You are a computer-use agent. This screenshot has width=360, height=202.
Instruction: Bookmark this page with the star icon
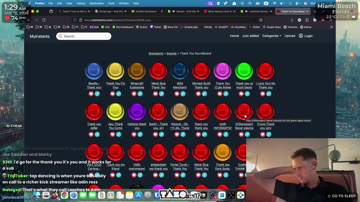(261, 20)
